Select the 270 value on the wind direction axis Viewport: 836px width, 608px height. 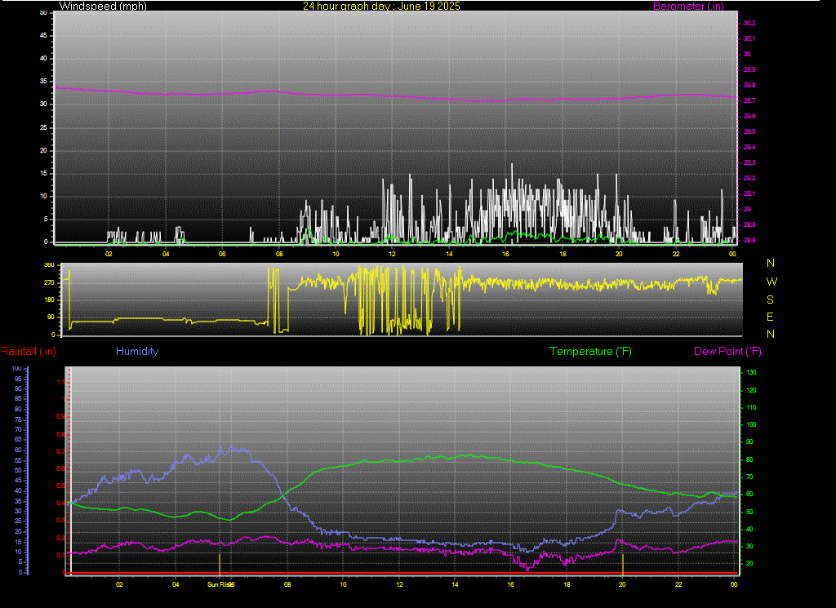[49, 282]
